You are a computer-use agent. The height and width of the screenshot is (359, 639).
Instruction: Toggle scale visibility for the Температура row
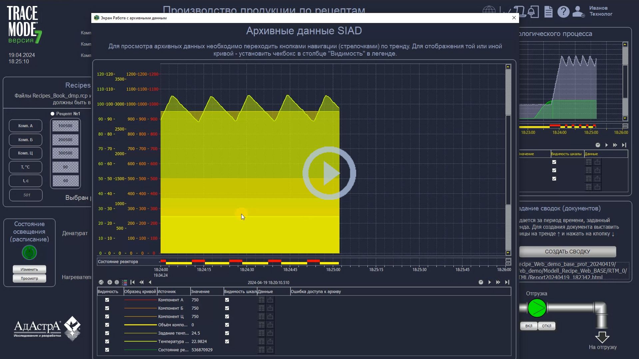point(227,341)
